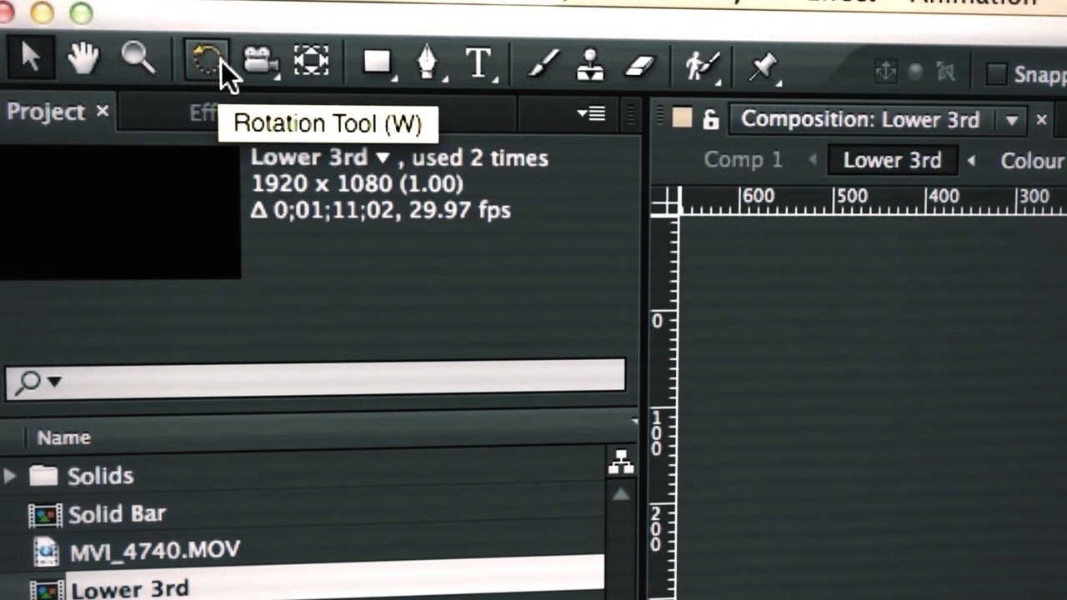Image resolution: width=1067 pixels, height=600 pixels.
Task: Select the Rectangle shape tool
Action: (378, 62)
